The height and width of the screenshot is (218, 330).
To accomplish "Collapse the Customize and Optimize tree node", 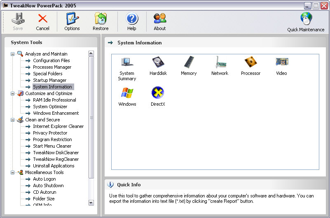I will click(13, 93).
